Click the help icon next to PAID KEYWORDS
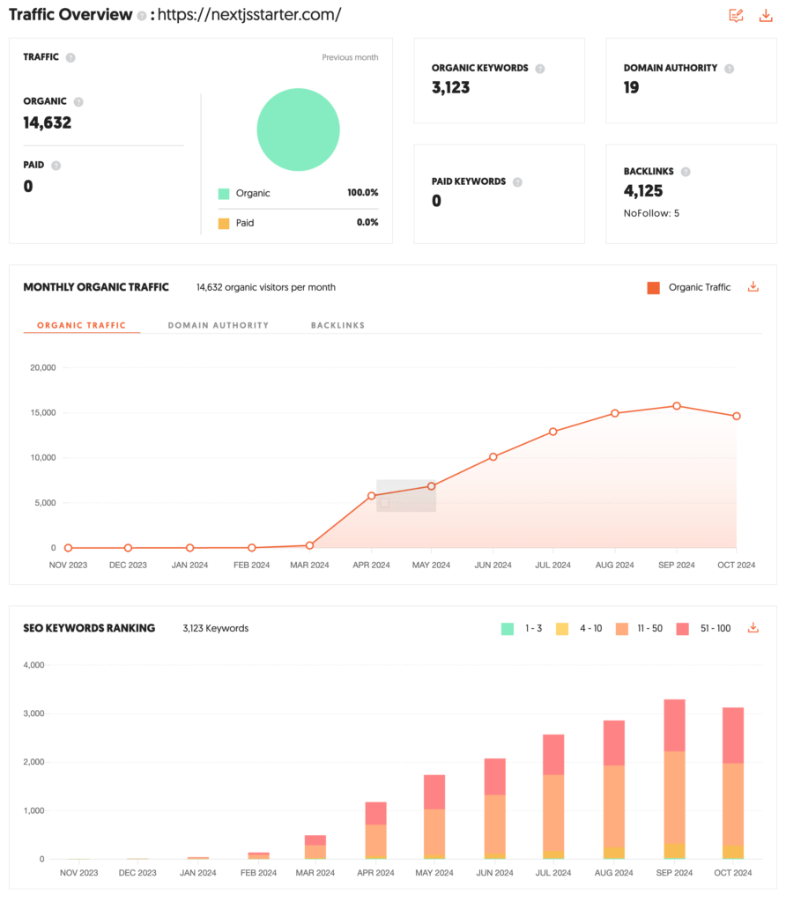Viewport: 786px width, 902px height. 517,182
